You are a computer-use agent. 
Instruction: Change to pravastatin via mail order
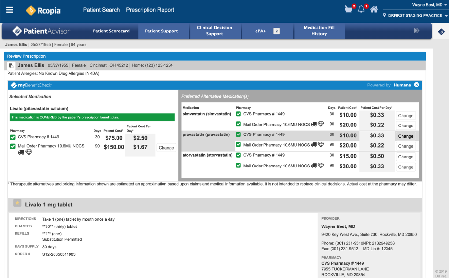tap(406, 146)
